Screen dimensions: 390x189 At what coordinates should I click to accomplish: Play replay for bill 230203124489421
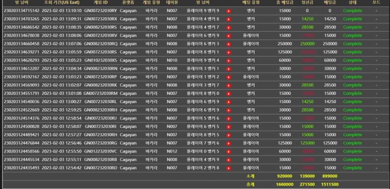[228, 135]
